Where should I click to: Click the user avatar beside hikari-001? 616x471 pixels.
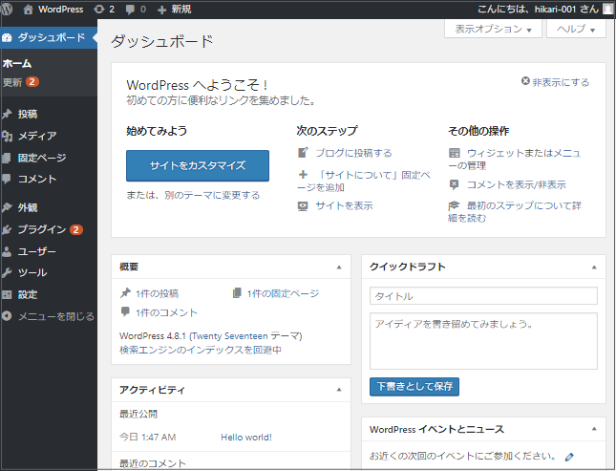[x=608, y=9]
